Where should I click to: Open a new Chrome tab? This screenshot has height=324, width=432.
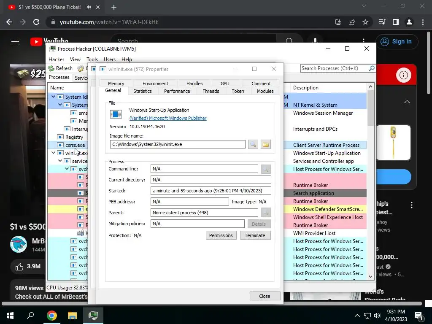pos(114,7)
